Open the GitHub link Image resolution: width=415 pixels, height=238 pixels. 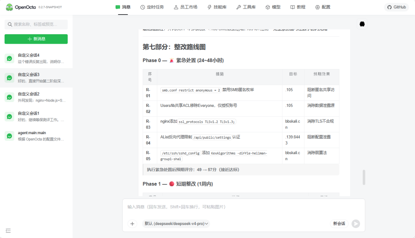(x=397, y=7)
